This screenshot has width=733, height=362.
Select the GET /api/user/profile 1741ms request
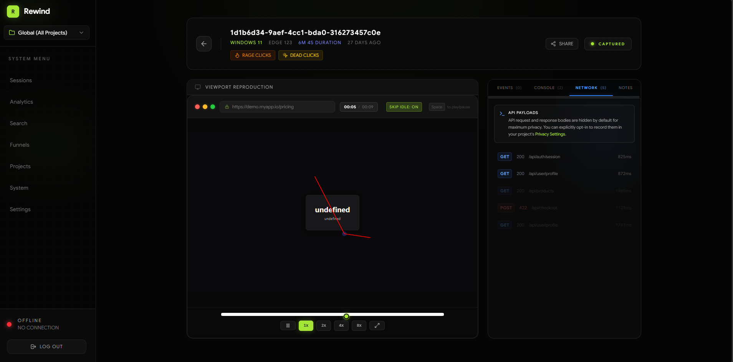(564, 225)
